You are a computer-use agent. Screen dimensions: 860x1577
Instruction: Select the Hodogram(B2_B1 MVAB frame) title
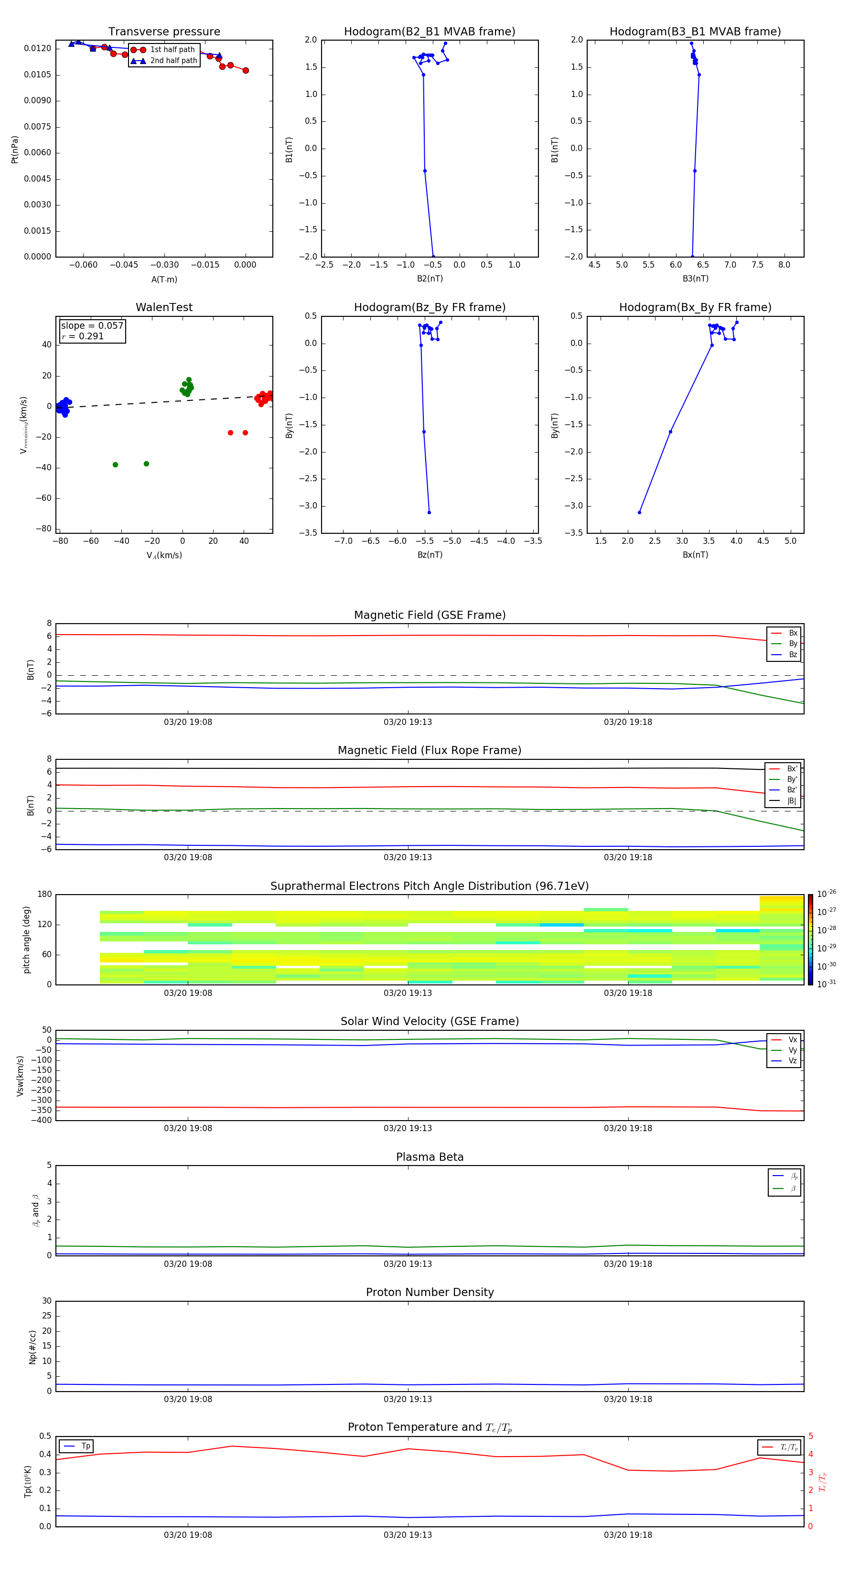(x=430, y=32)
